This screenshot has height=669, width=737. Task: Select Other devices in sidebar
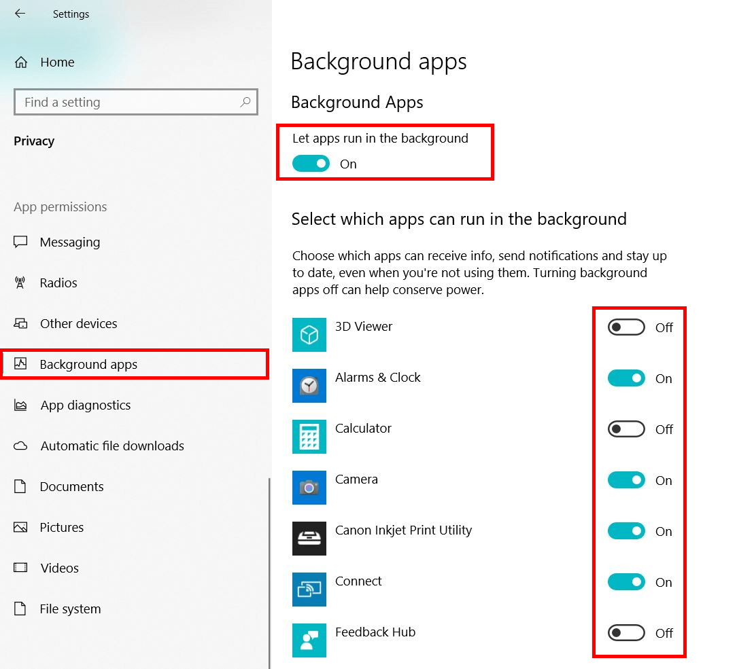coord(135,323)
